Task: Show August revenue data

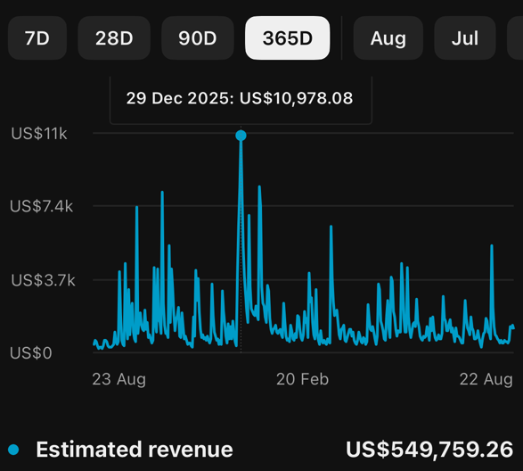Action: (x=388, y=38)
